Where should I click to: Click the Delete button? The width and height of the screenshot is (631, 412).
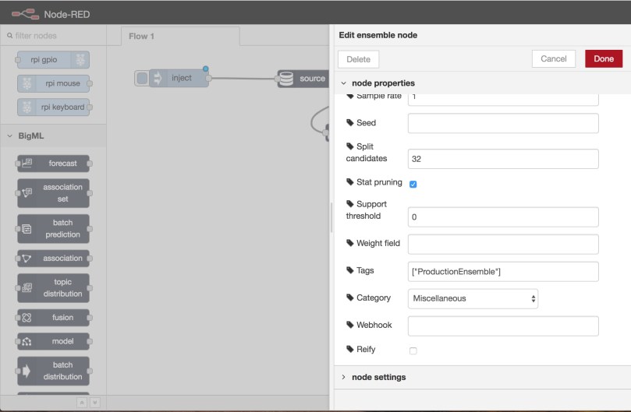click(358, 59)
